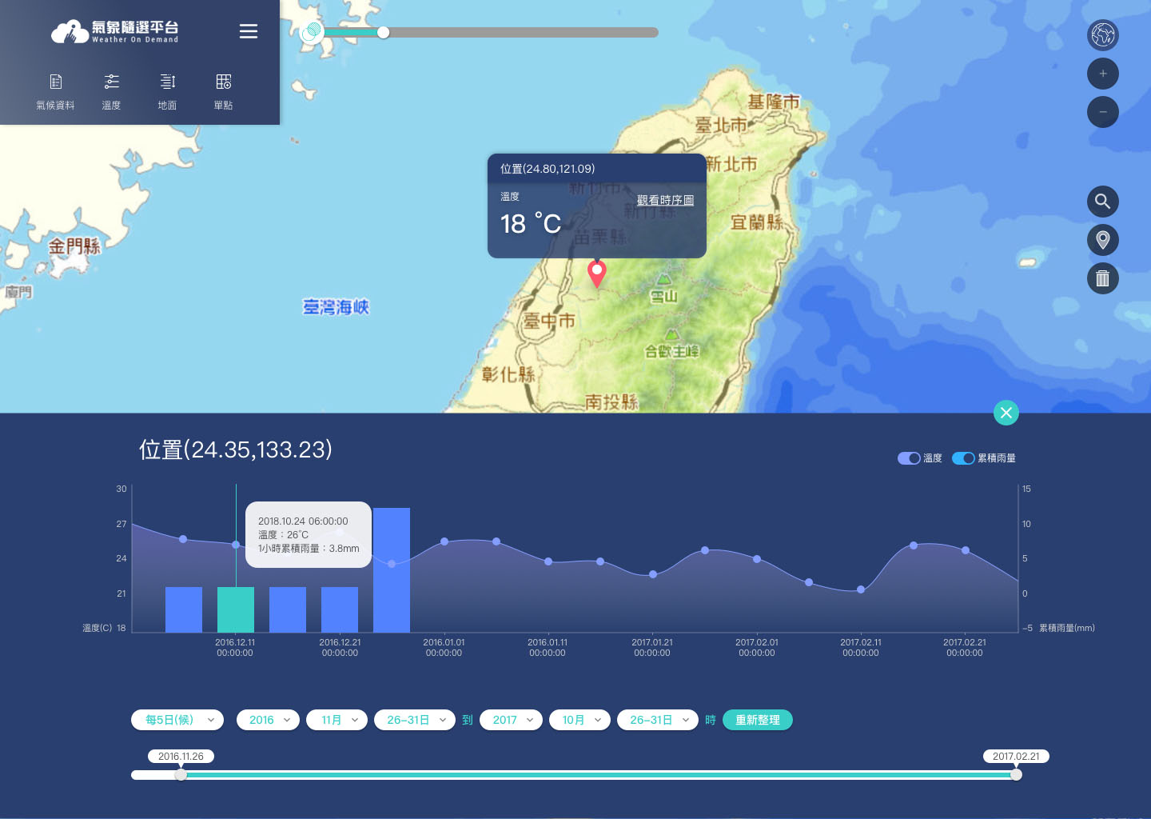
Task: Click the 2018.10.24 06:00:00 tooltip text
Action: pyautogui.click(x=303, y=521)
